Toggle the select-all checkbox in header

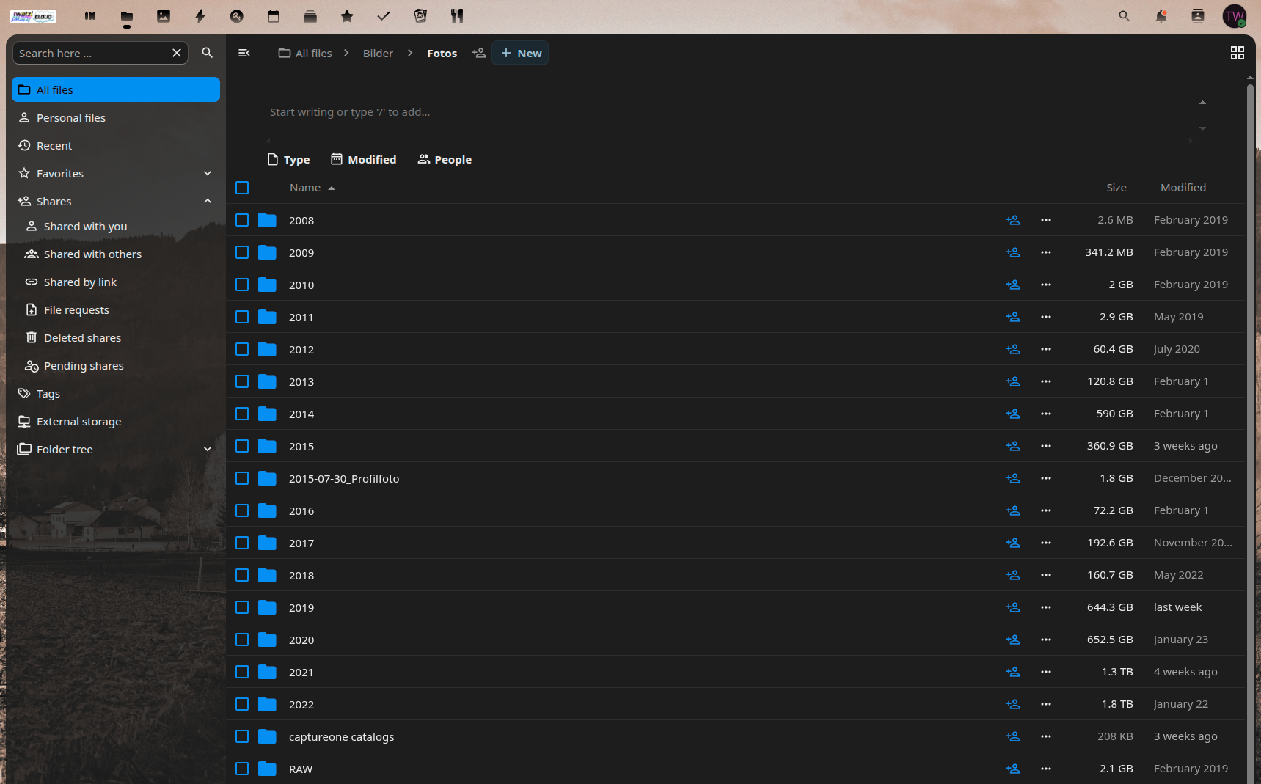242,188
